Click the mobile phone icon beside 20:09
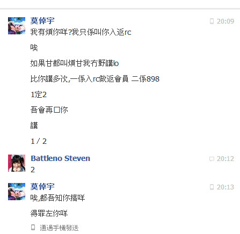Viewport: 240px width, 234px height. [x=212, y=21]
